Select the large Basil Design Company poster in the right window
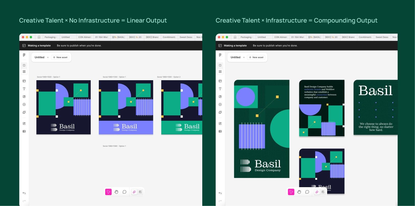415x206 pixels. 262,129
